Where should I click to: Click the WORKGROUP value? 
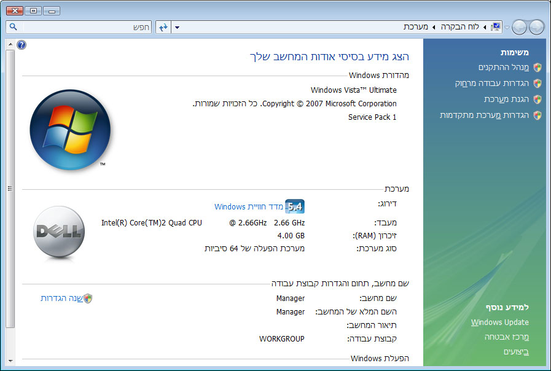point(282,339)
